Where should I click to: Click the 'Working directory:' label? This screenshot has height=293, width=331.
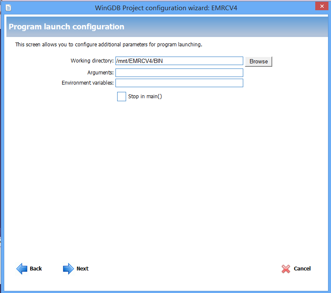coord(92,61)
